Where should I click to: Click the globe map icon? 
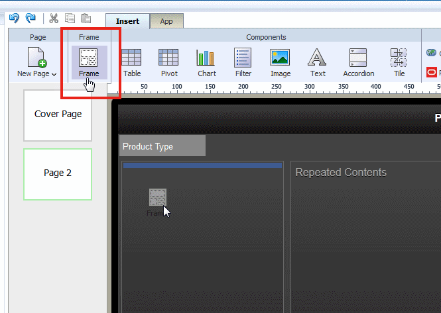click(431, 52)
